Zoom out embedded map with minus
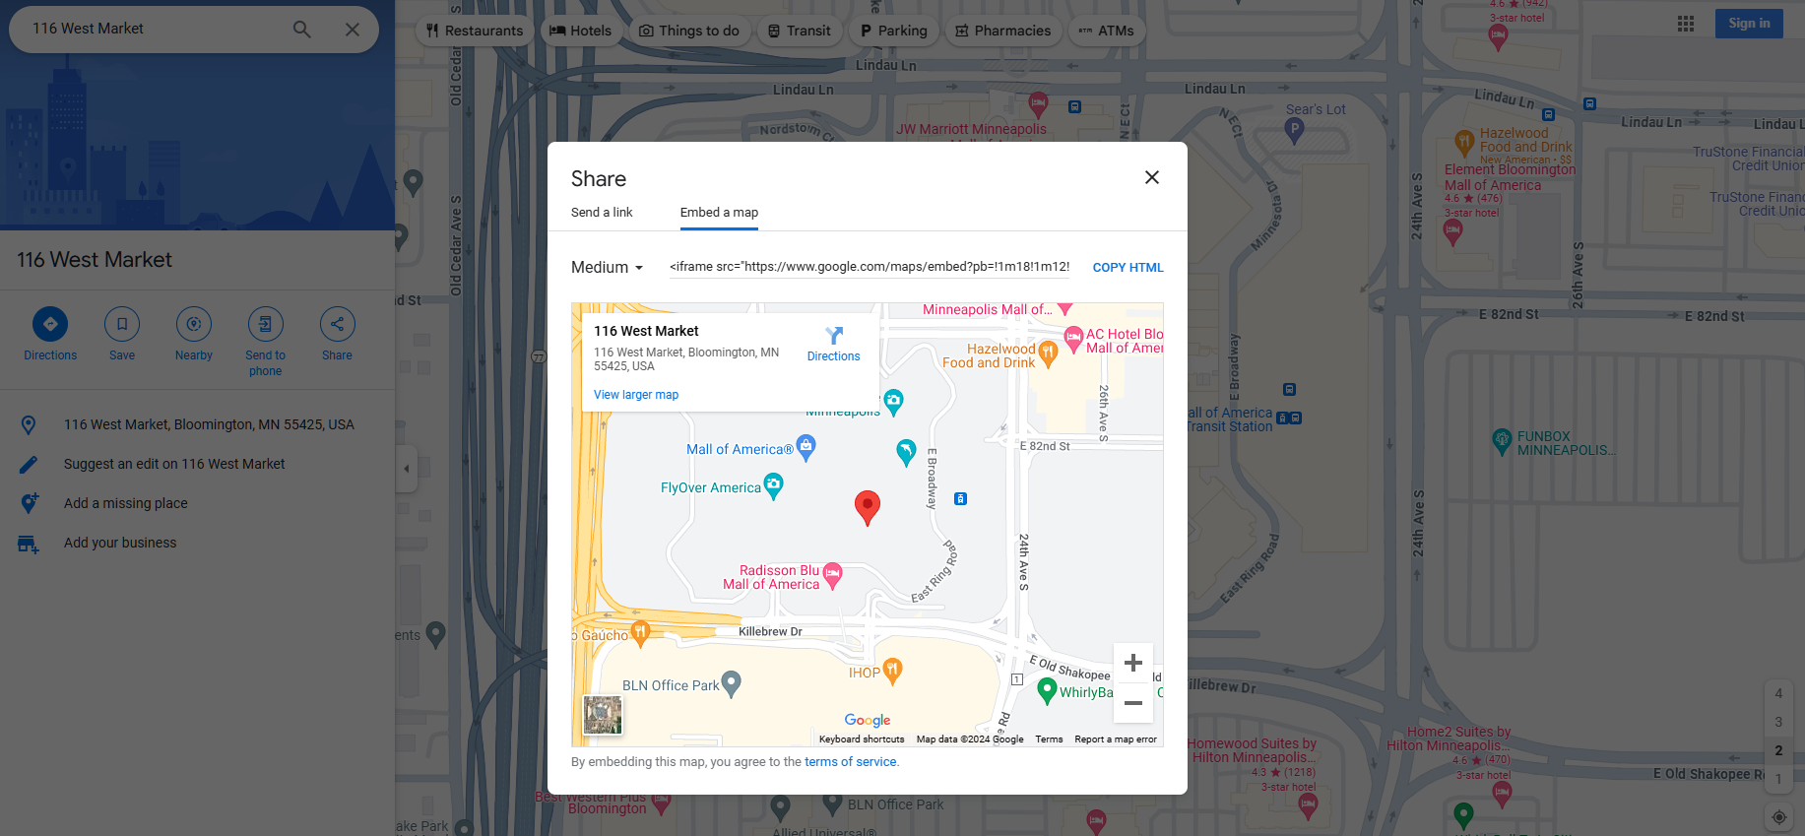 1133,703
